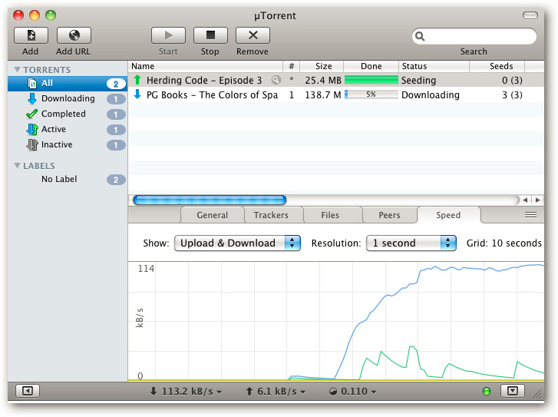This screenshot has height=417, width=558.
Task: Switch to the Trackers tab
Action: [x=271, y=215]
